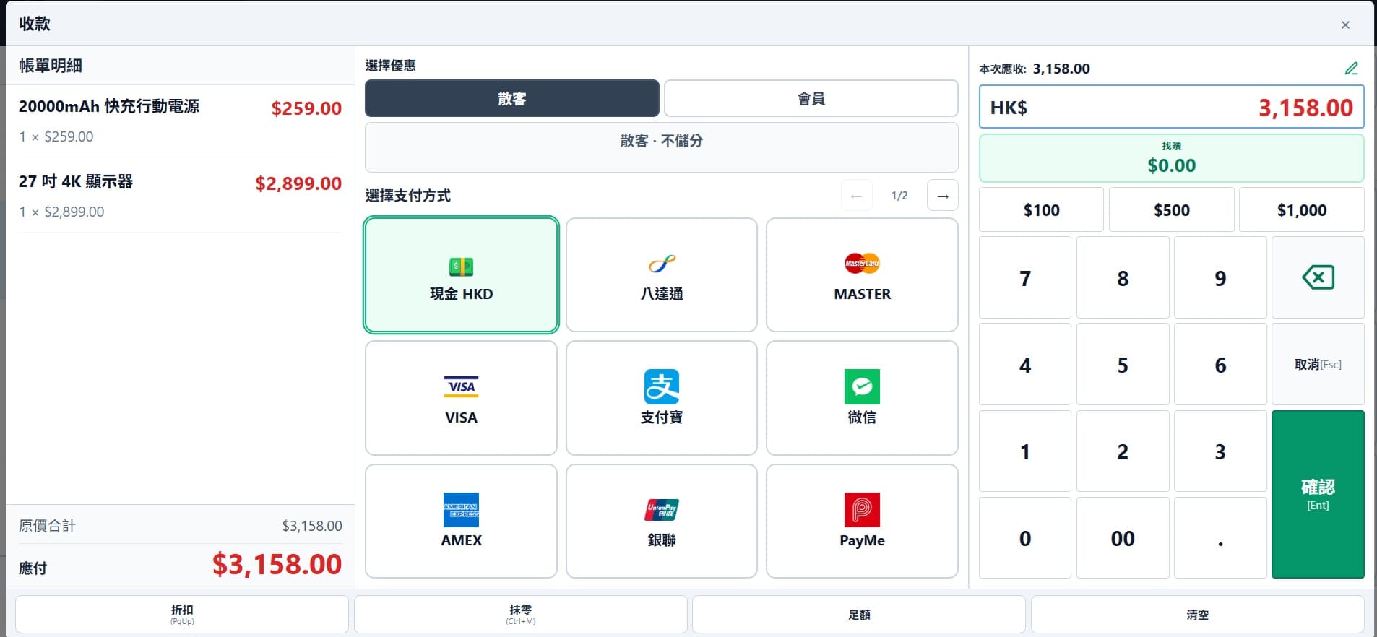1377x637 pixels.
Task: Click the exact amount (足額) button
Action: click(x=858, y=614)
